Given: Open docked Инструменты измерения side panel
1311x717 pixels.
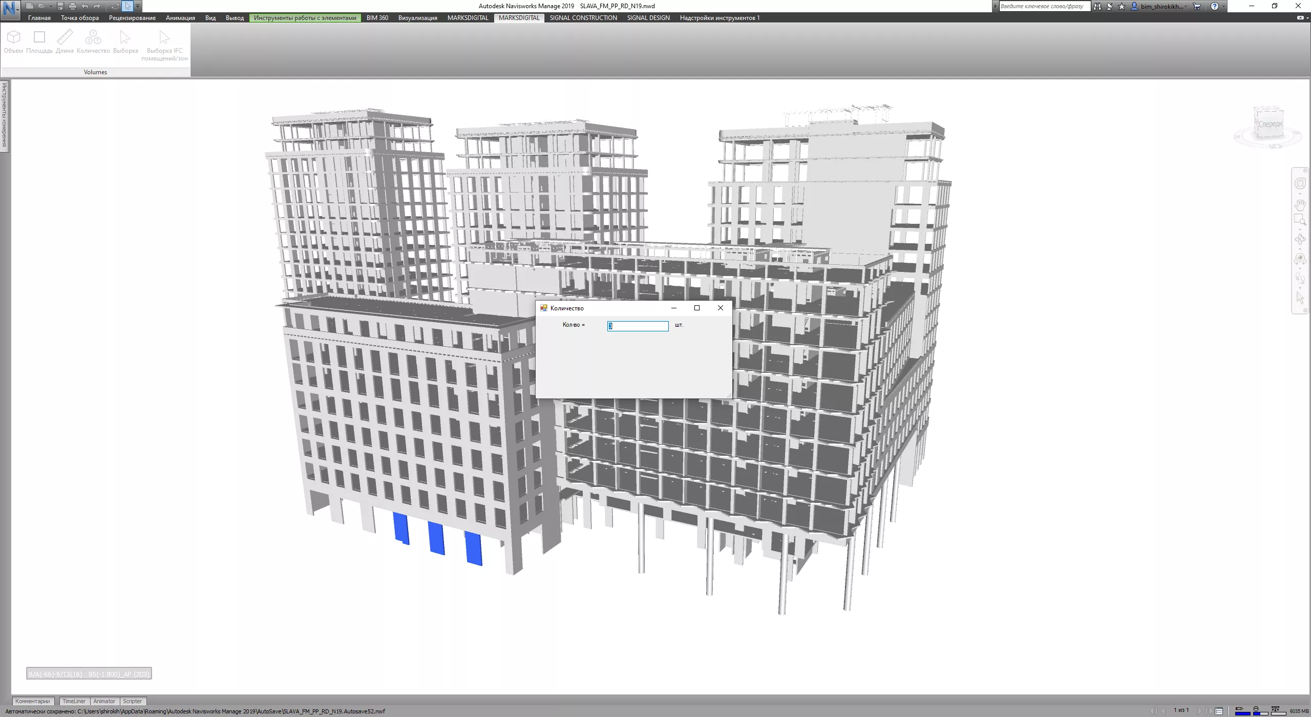Looking at the screenshot, I should click(4, 115).
